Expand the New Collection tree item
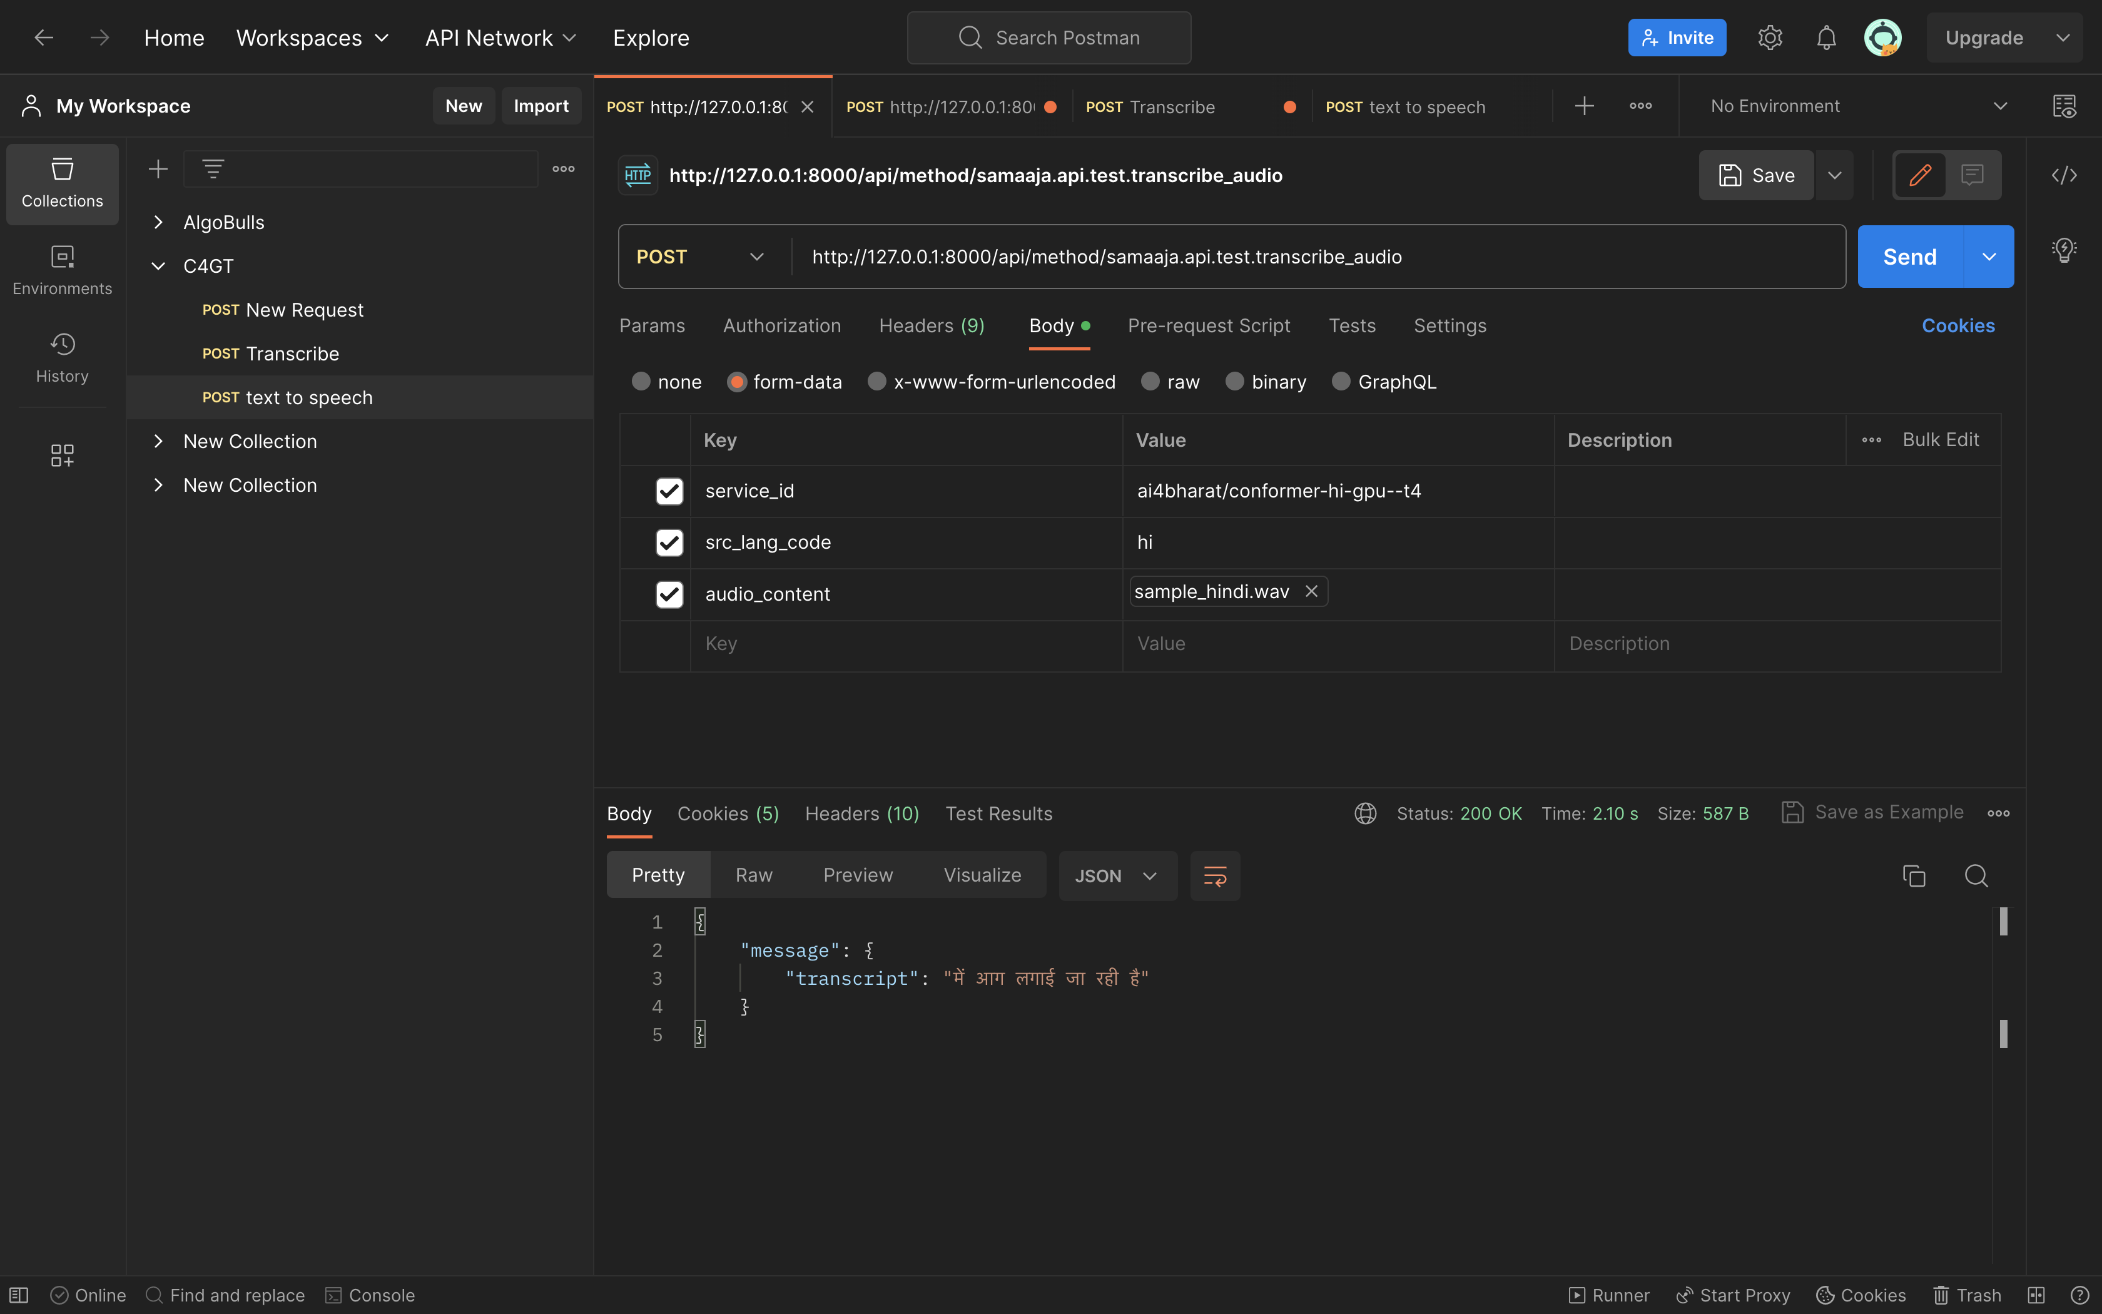This screenshot has height=1314, width=2102. pos(159,441)
